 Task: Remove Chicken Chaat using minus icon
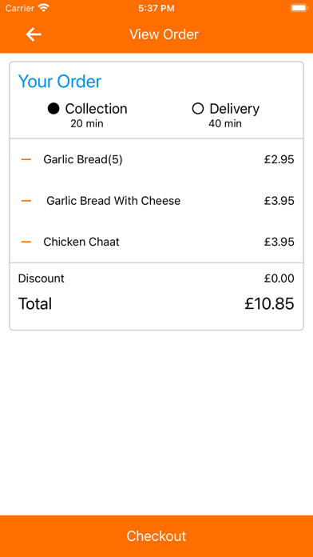(26, 242)
